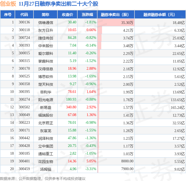Select the stock name 捷佳伟创
This screenshot has height=181, width=186.
pos(45,38)
